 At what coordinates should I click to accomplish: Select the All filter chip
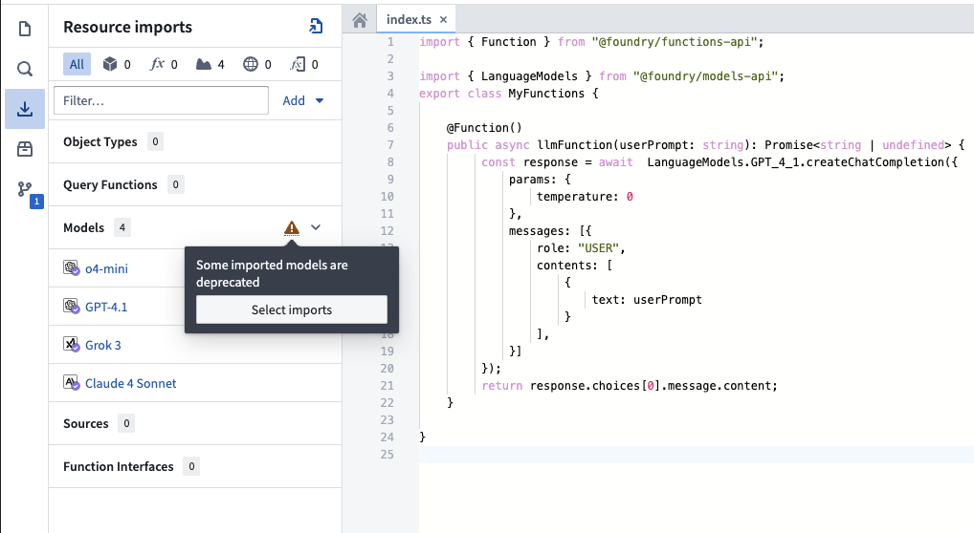pyautogui.click(x=77, y=64)
